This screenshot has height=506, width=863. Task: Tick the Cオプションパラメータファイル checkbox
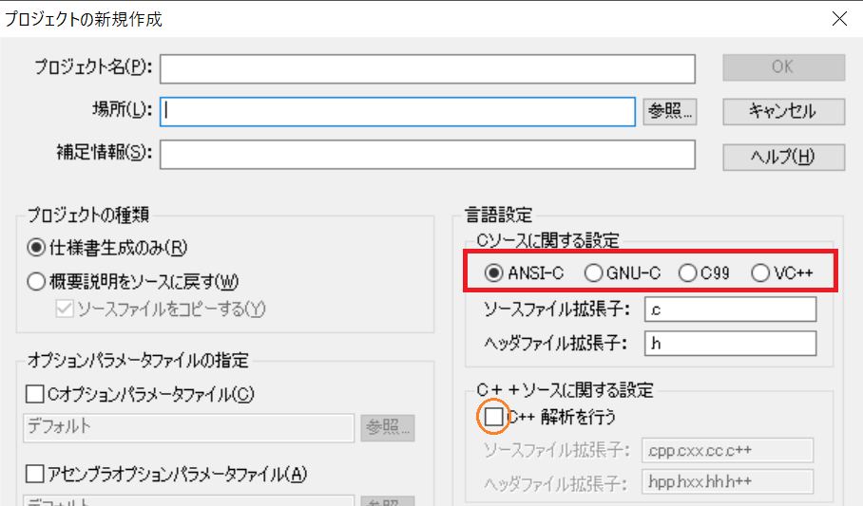click(35, 393)
